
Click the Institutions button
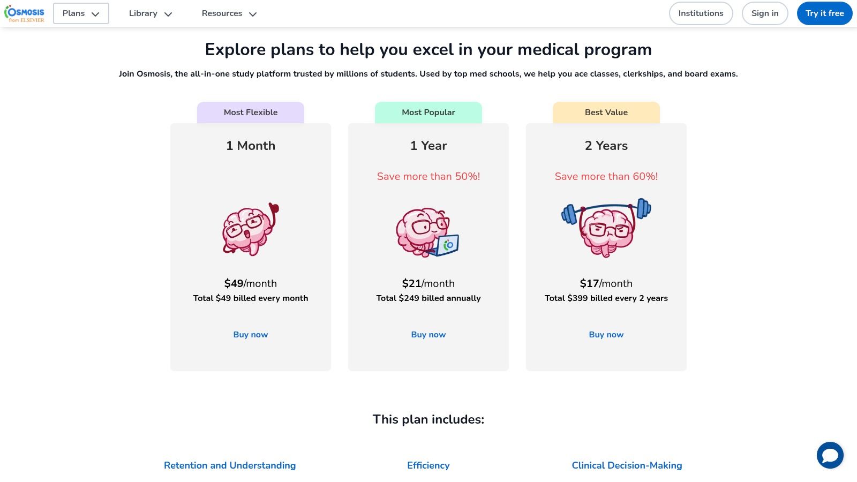(x=701, y=13)
